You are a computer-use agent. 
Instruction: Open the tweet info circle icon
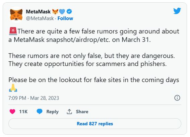pos(177,98)
